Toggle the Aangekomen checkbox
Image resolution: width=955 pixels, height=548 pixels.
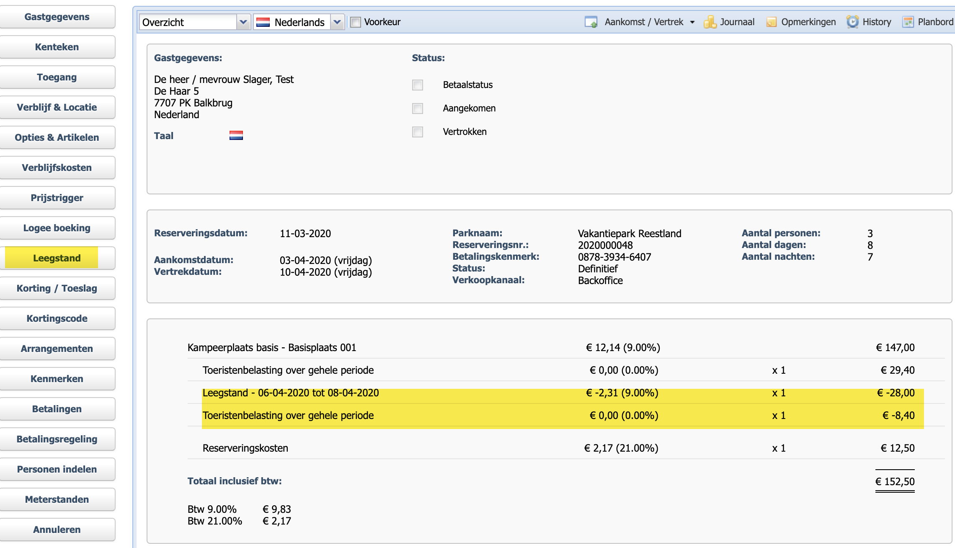click(x=418, y=109)
